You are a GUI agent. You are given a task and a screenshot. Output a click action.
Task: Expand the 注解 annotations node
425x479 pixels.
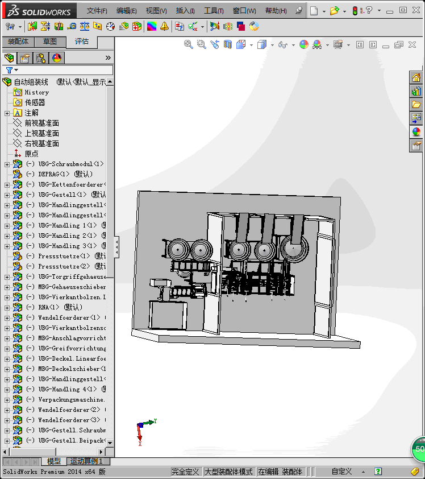click(7, 113)
